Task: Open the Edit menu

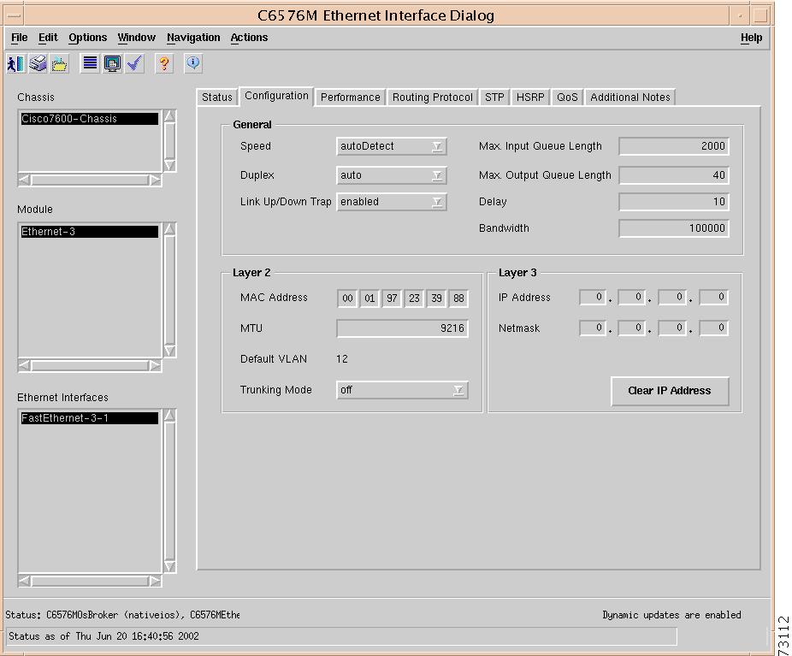Action: 48,38
